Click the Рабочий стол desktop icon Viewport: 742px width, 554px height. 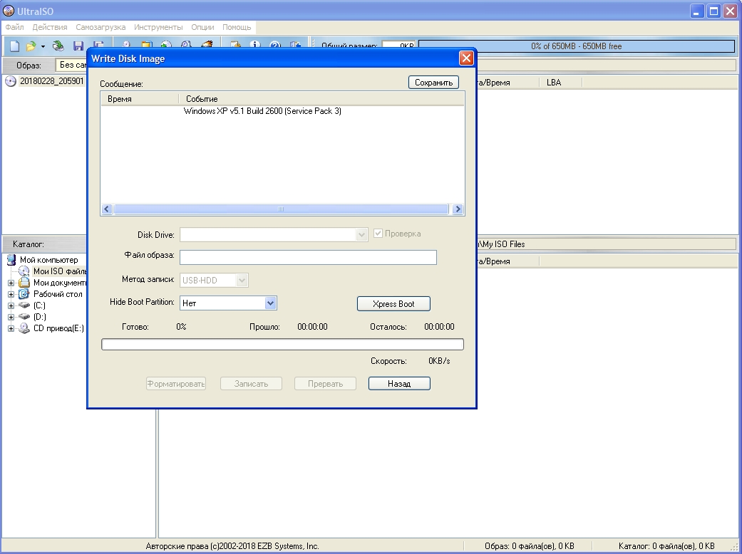pos(24,294)
